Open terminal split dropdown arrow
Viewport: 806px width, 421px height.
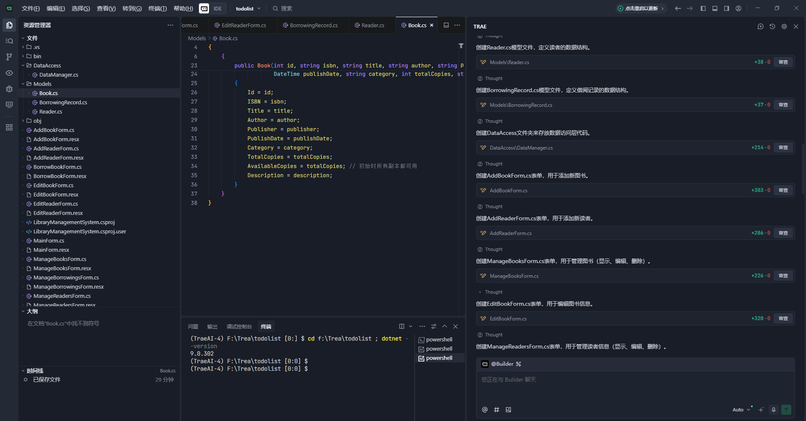[411, 326]
